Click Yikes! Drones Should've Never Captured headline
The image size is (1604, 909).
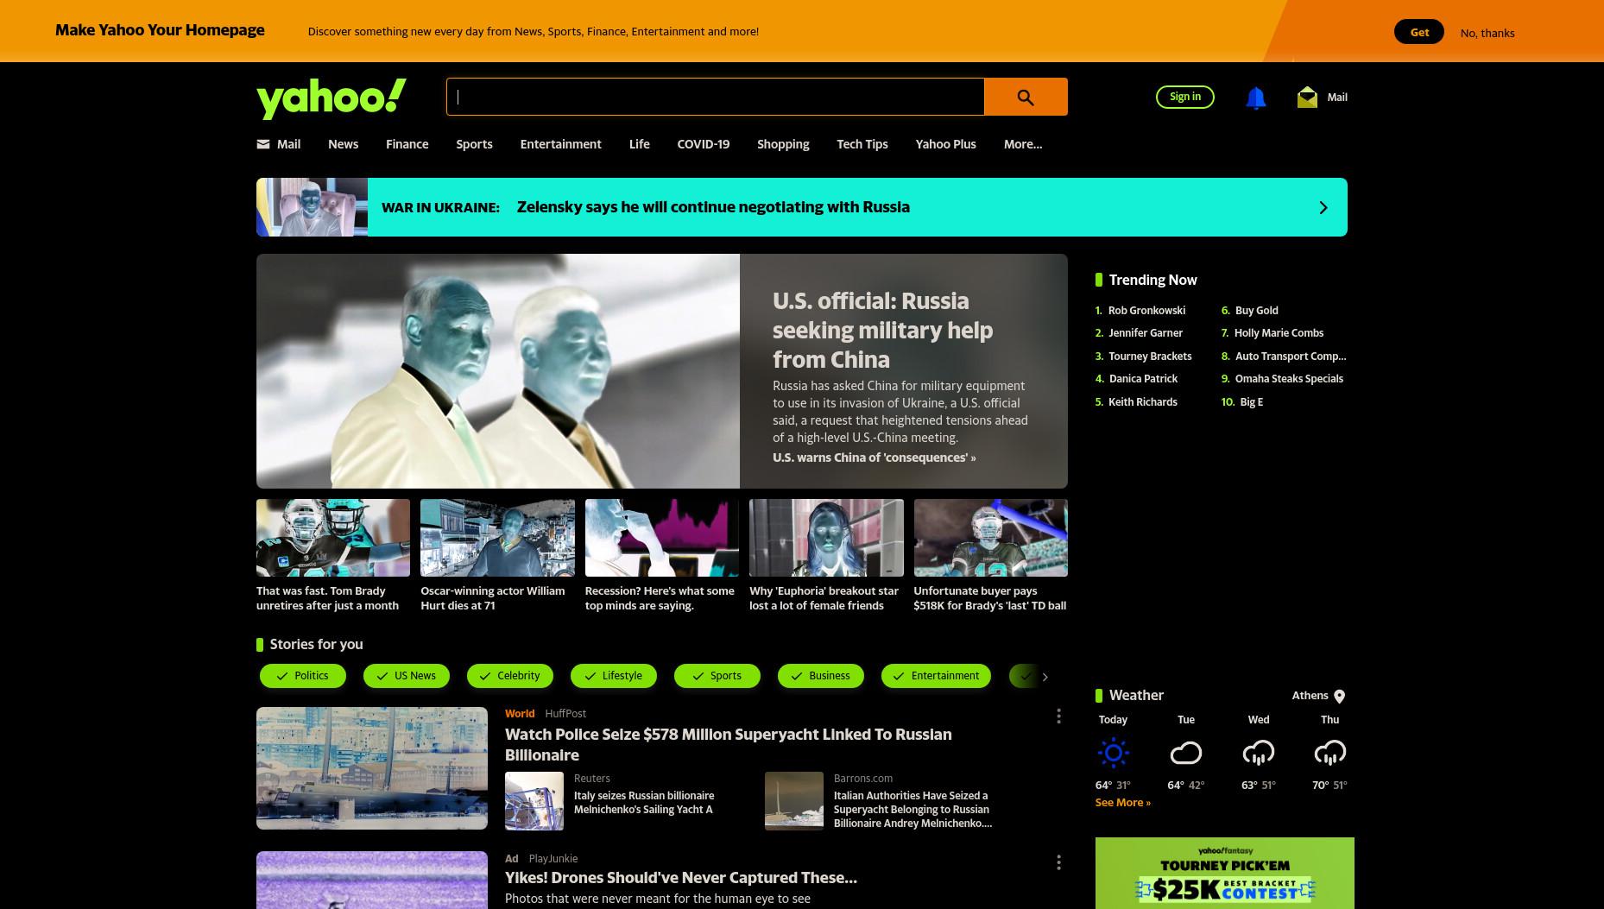(681, 878)
